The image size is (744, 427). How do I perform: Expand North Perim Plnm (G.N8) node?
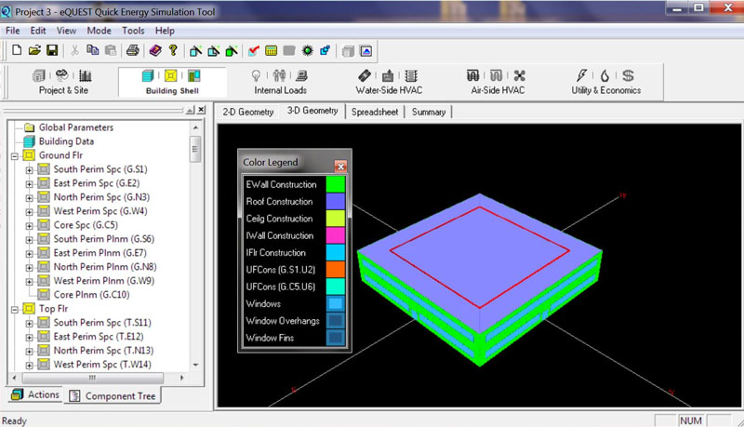pos(30,268)
